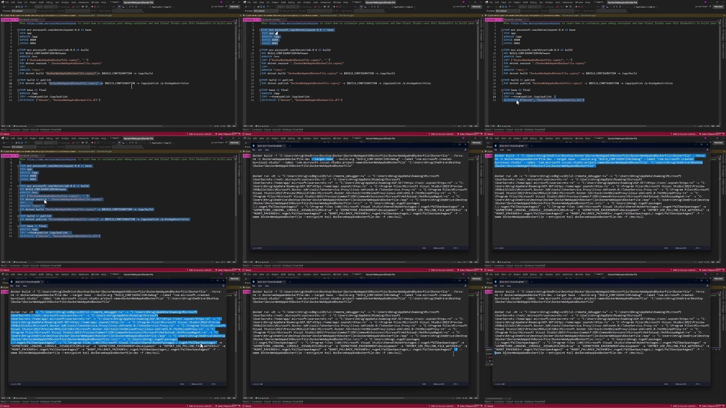The height and width of the screenshot is (408, 726).
Task: In top-left frame, click the Continue debug button
Action: coord(65,6)
